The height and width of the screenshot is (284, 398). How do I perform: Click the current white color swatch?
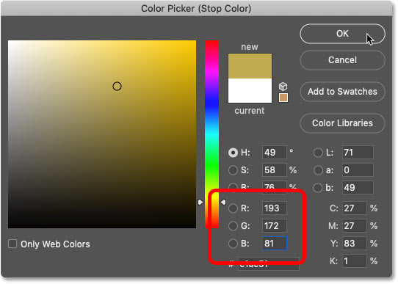pyautogui.click(x=250, y=90)
